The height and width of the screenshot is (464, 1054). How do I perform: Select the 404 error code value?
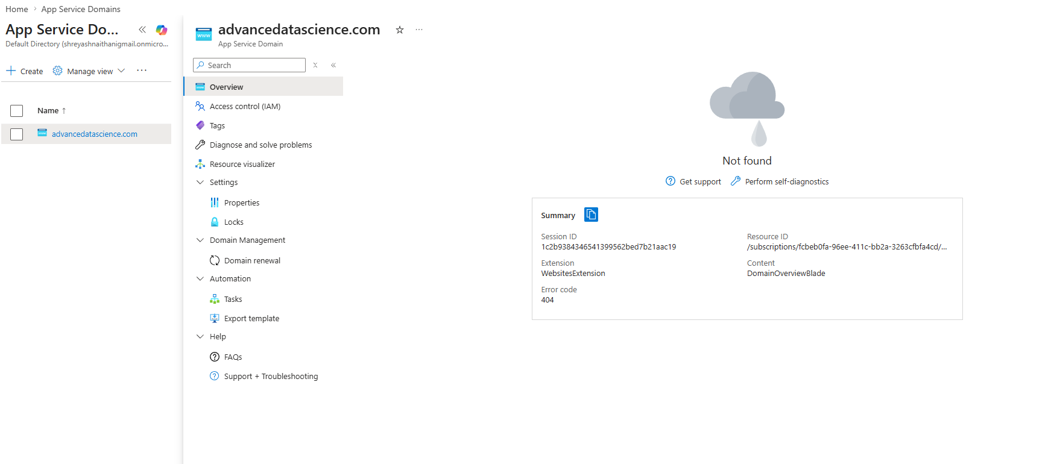point(548,299)
